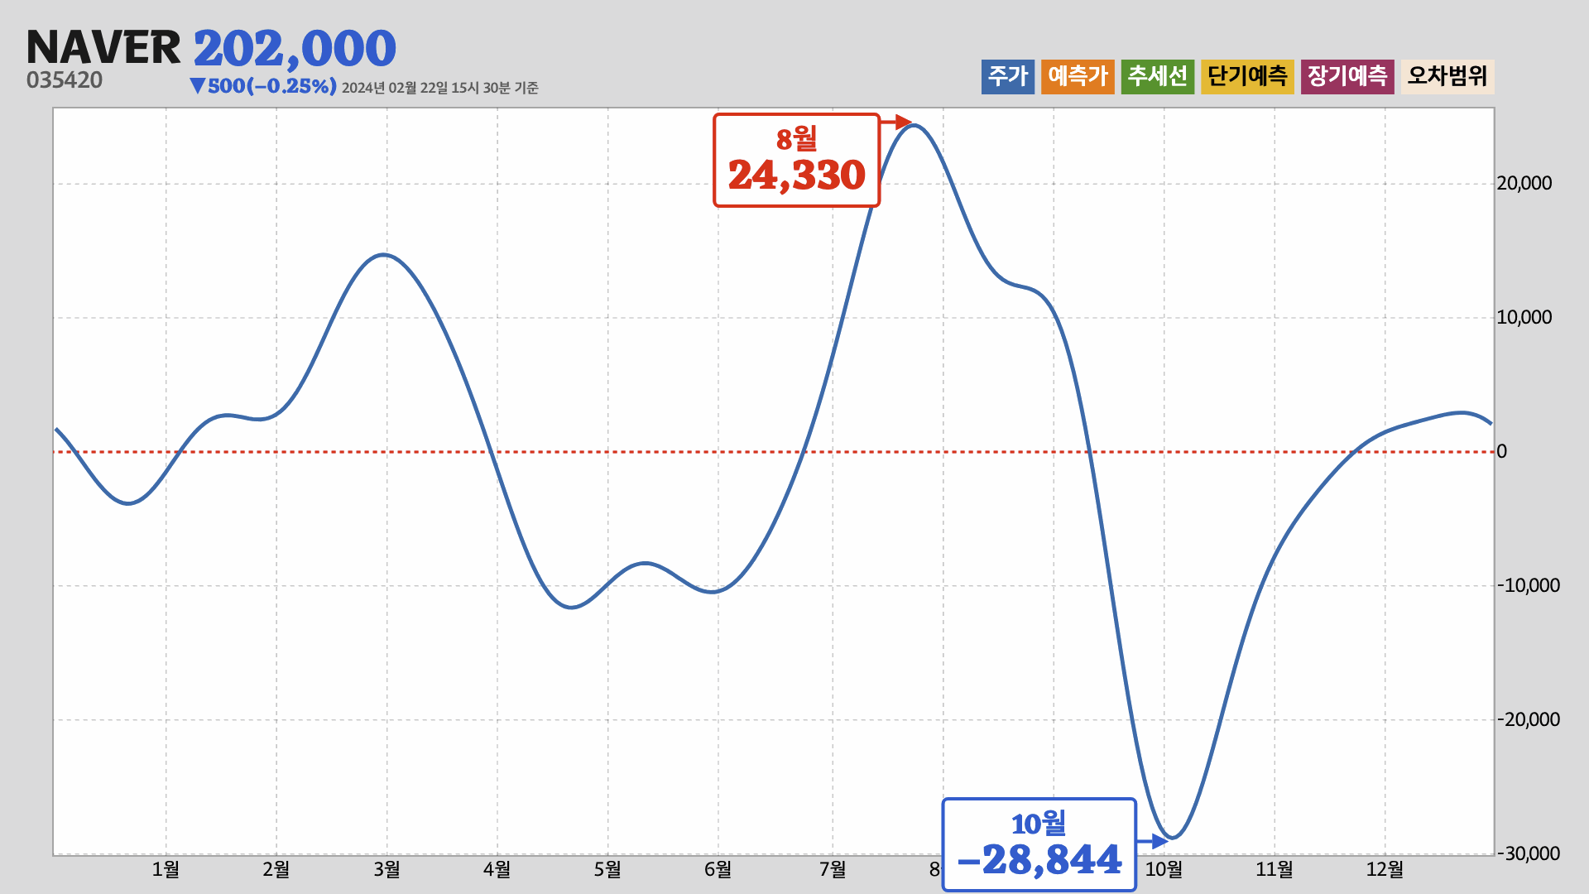
Task: Click the 6월 x-axis label
Action: click(718, 869)
